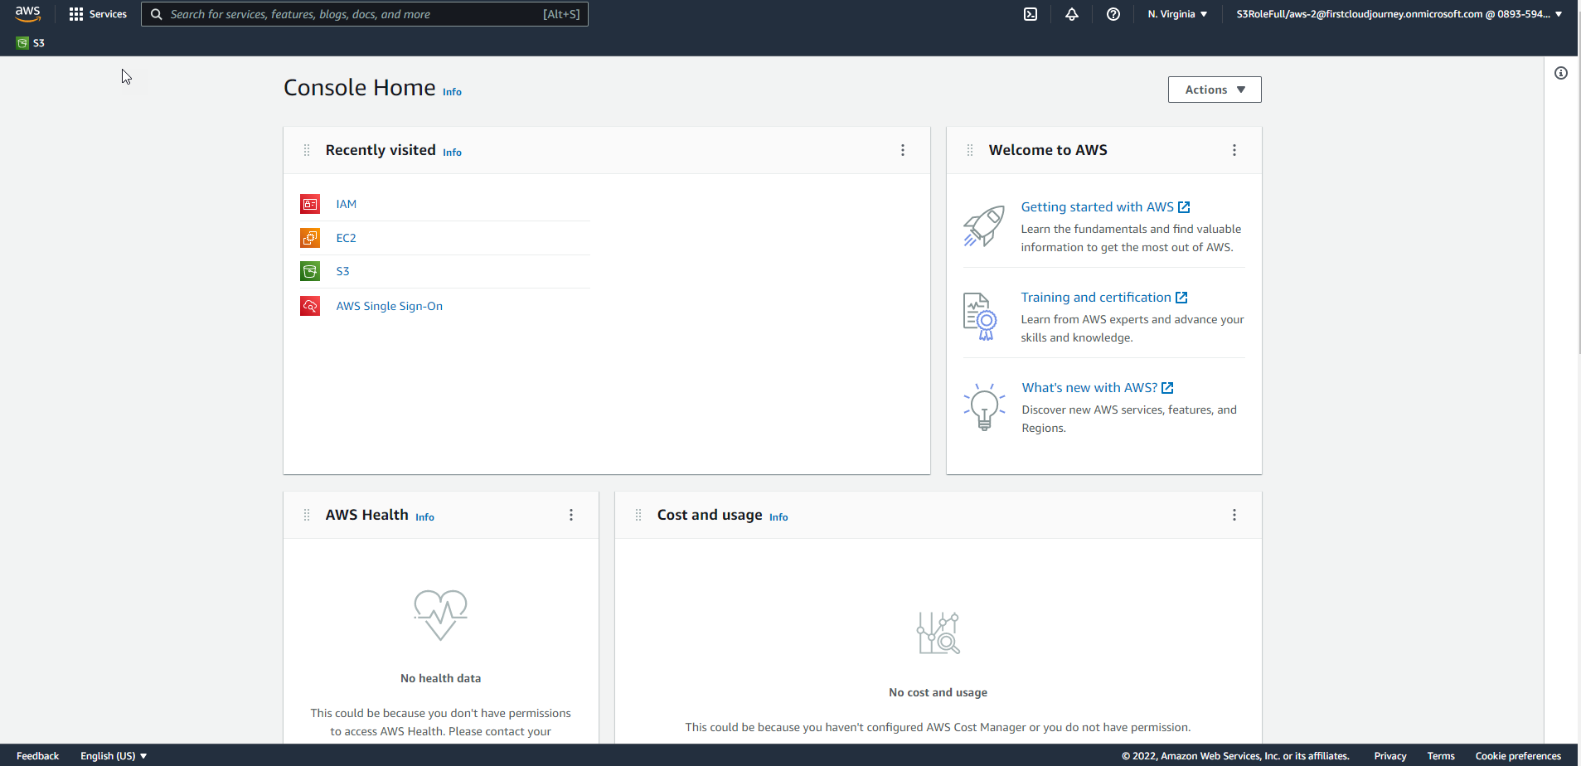This screenshot has width=1581, height=766.
Task: Open the help question mark menu
Action: coord(1113,14)
